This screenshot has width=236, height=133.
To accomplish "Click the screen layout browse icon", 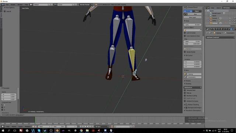I will pyautogui.click(x=31, y=4).
